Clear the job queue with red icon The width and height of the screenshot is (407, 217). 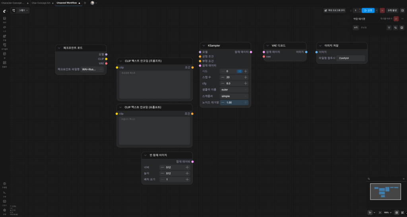pos(396,19)
